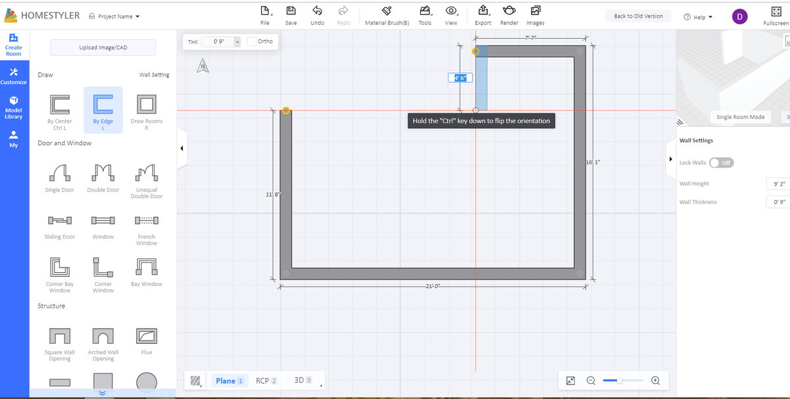Edit the Wall Thickness value field
Screen dimensions: 790x399
click(x=777, y=202)
